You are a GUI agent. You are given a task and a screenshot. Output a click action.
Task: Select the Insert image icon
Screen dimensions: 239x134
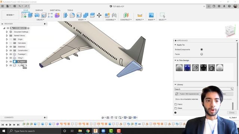151,15
